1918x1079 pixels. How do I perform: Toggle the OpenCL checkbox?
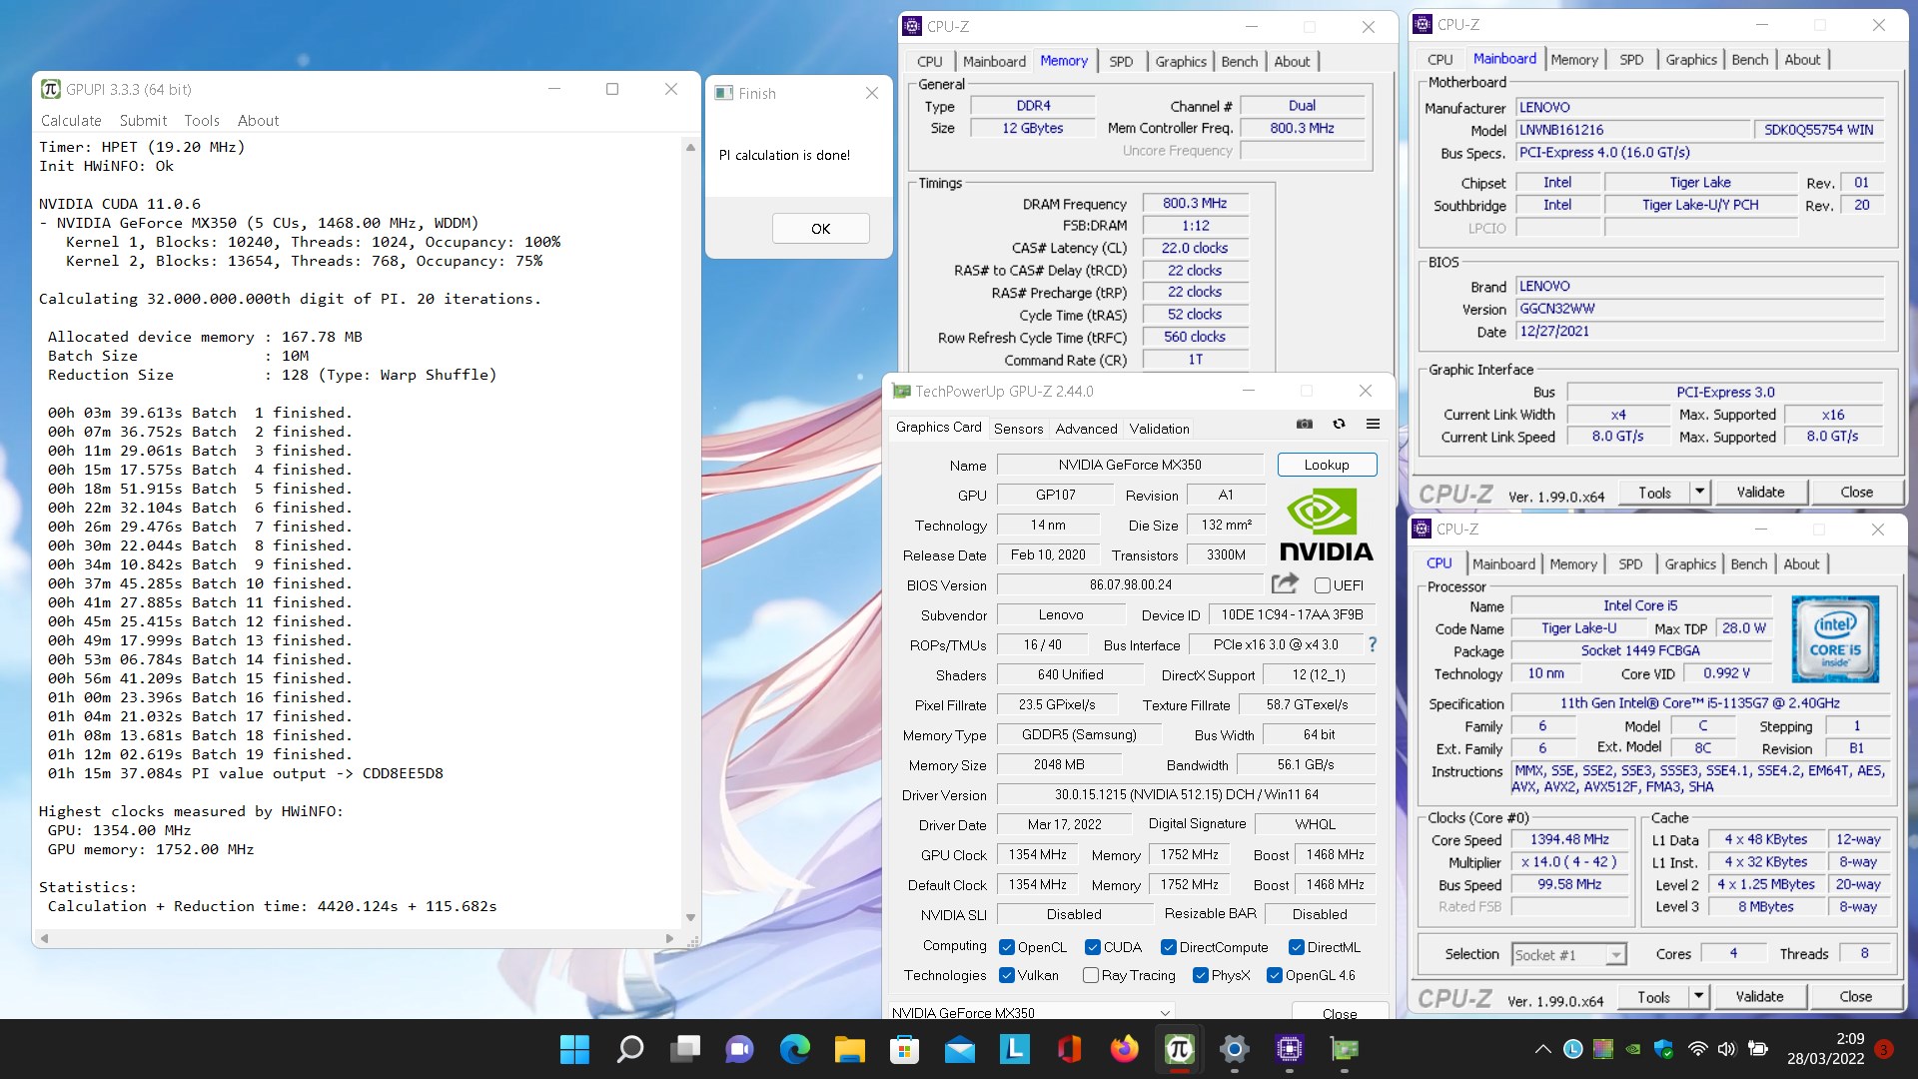point(1008,947)
